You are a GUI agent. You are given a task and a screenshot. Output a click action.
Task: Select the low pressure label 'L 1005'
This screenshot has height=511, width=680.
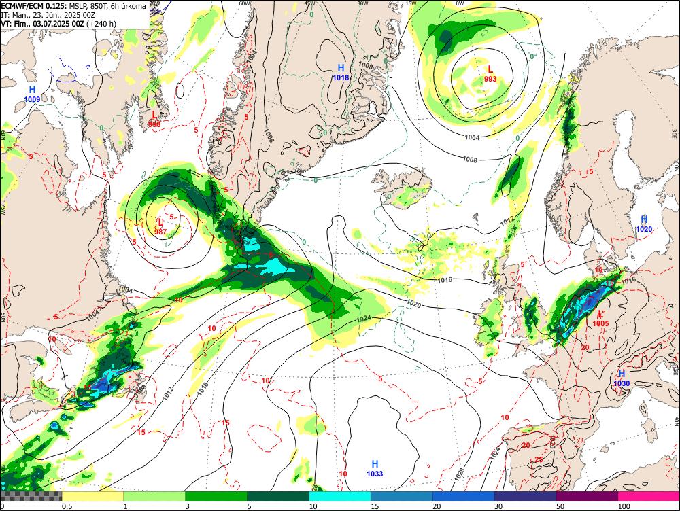tap(600, 319)
